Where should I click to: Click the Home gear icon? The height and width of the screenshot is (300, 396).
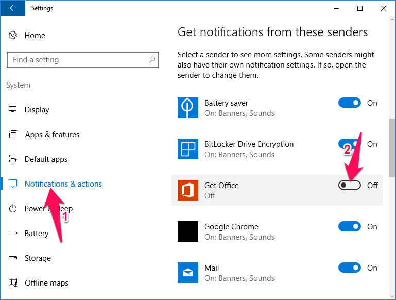pos(13,36)
